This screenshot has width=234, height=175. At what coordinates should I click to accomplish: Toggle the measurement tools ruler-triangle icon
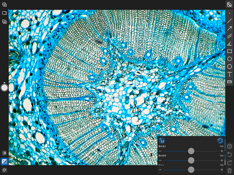click(x=229, y=4)
